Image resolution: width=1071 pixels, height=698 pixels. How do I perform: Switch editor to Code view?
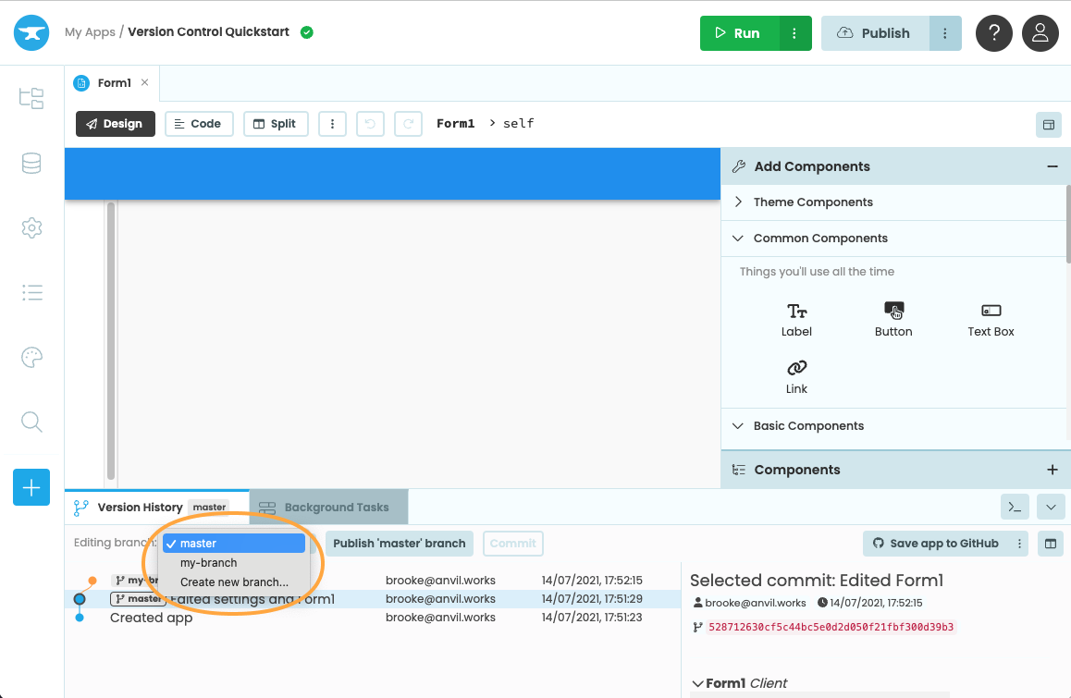pos(197,124)
